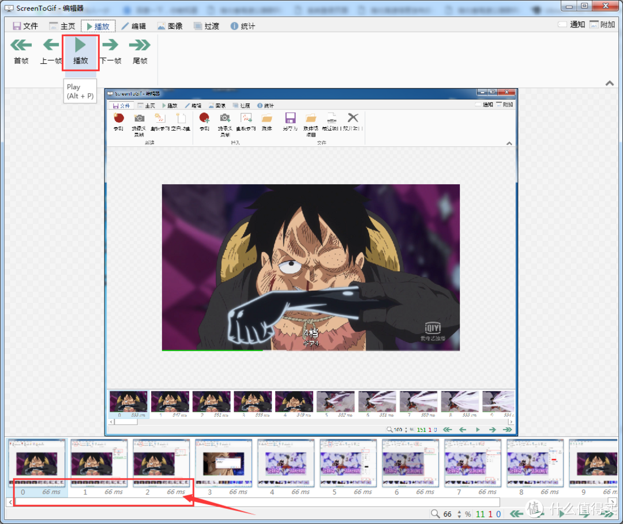Open the 附加 (Extras) menu
Screen dimensions: 623x524
click(x=602, y=25)
